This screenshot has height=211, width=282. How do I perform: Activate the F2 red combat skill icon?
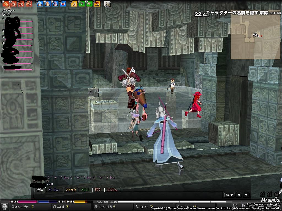(13, 4)
